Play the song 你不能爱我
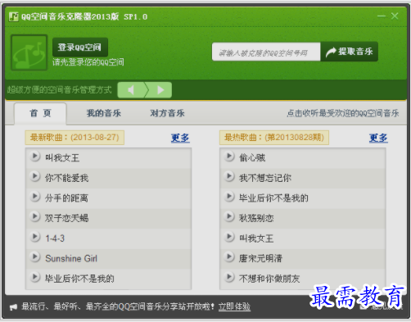Viewport: 411px width, 322px height. click(35, 176)
